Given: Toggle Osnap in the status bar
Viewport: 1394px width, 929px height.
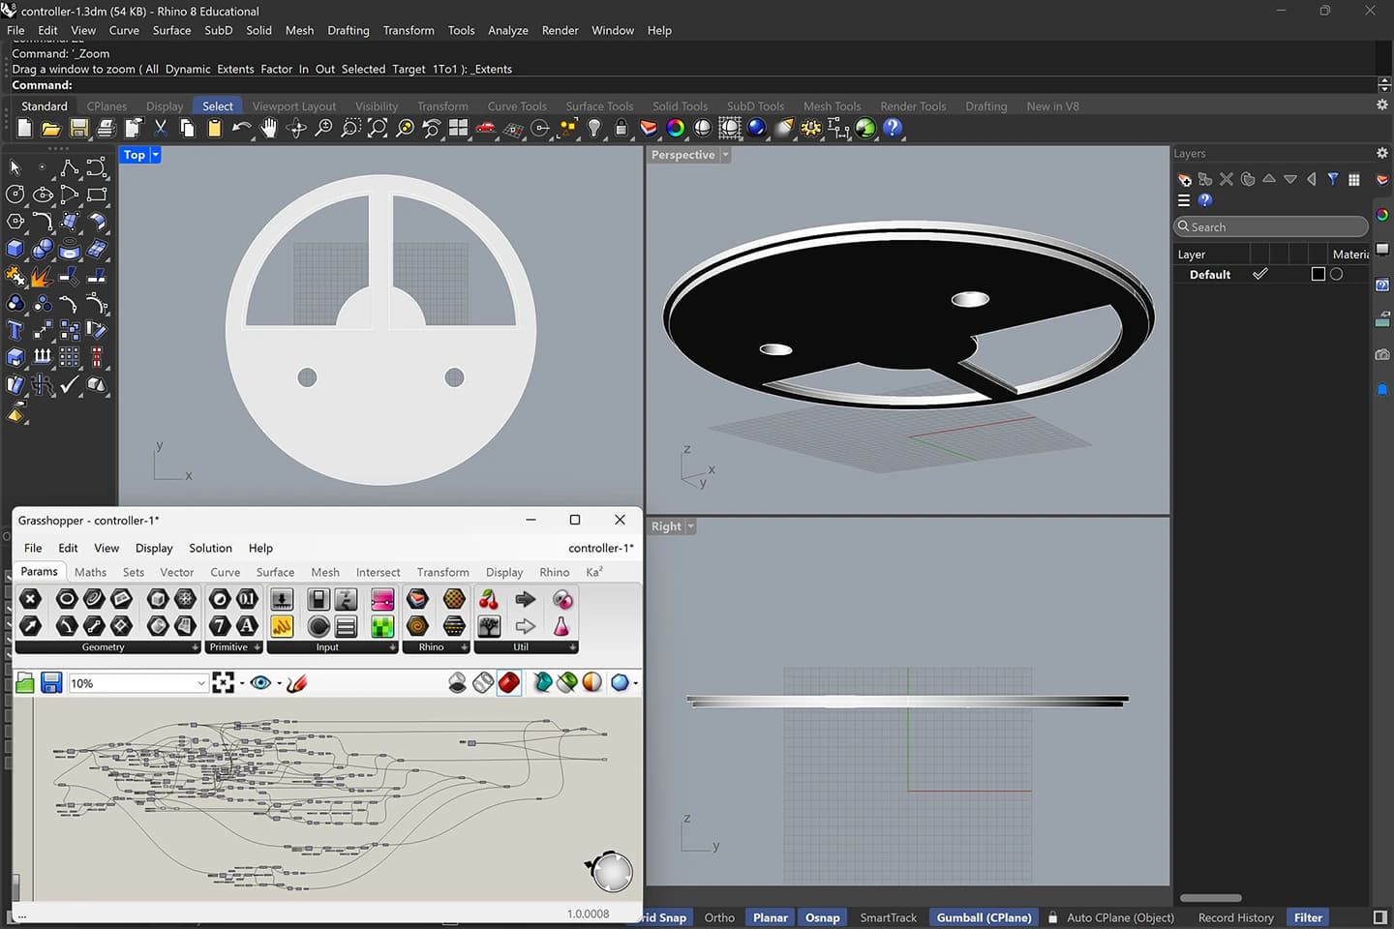Looking at the screenshot, I should pos(823,917).
